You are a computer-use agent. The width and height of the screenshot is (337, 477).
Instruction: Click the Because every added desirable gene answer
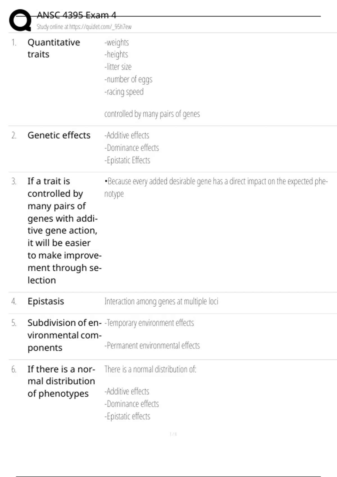tap(216, 182)
